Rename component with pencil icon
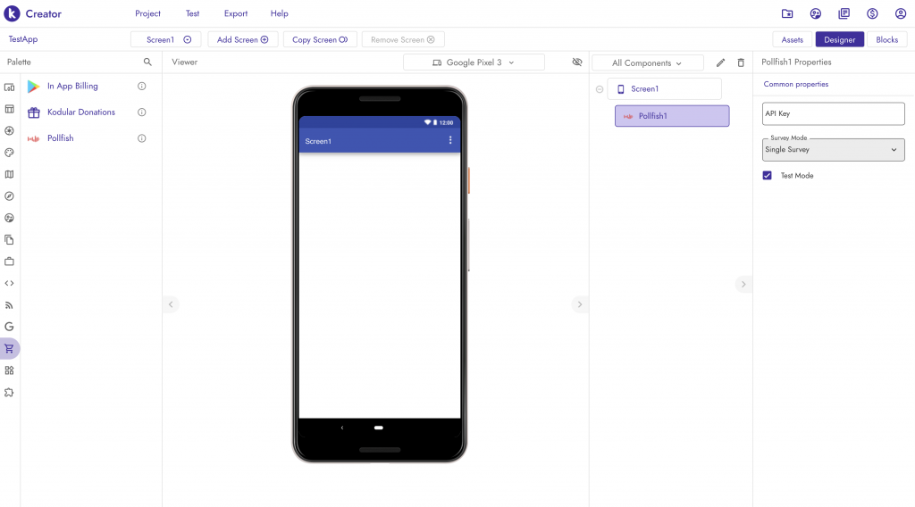The height and width of the screenshot is (507, 915). click(721, 62)
